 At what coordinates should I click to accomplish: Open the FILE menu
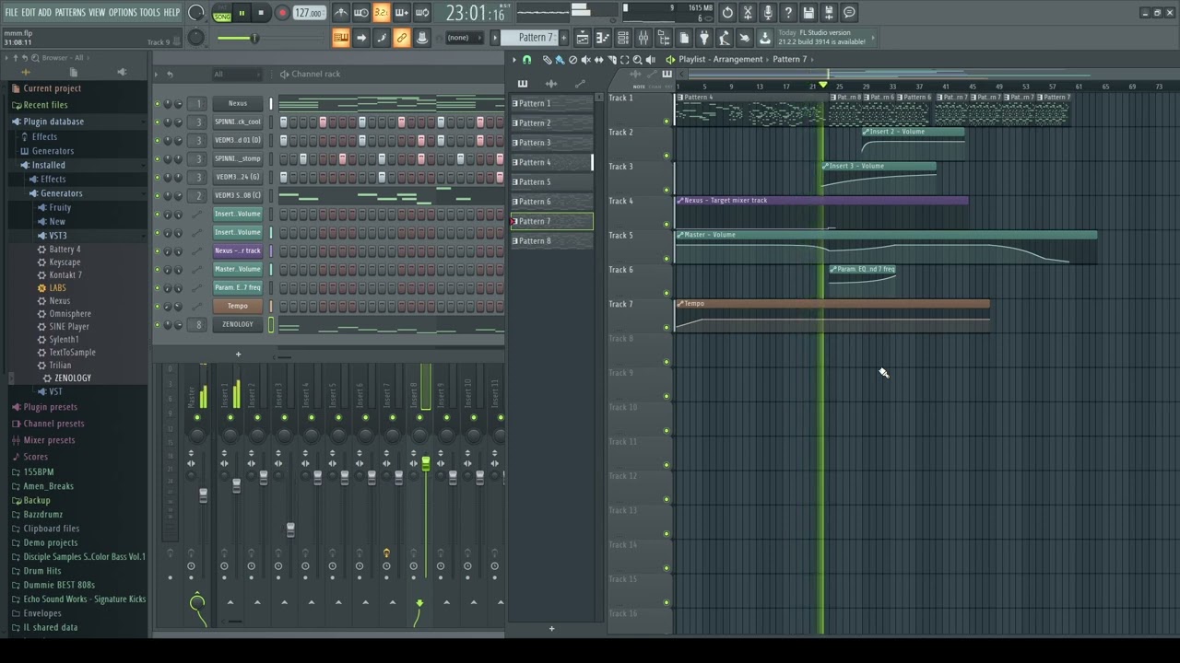(x=11, y=12)
